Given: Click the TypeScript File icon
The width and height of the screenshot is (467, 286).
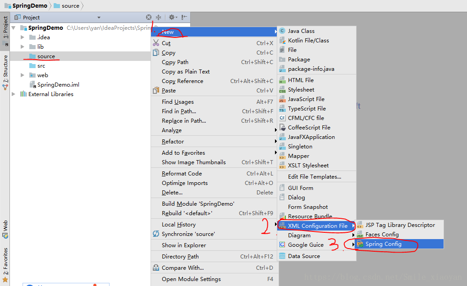Looking at the screenshot, I should (x=282, y=108).
